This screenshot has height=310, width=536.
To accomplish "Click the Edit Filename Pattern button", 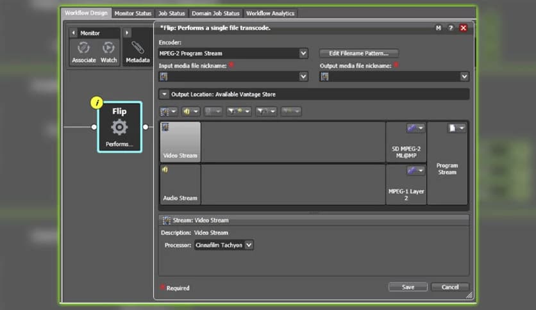I will click(358, 53).
